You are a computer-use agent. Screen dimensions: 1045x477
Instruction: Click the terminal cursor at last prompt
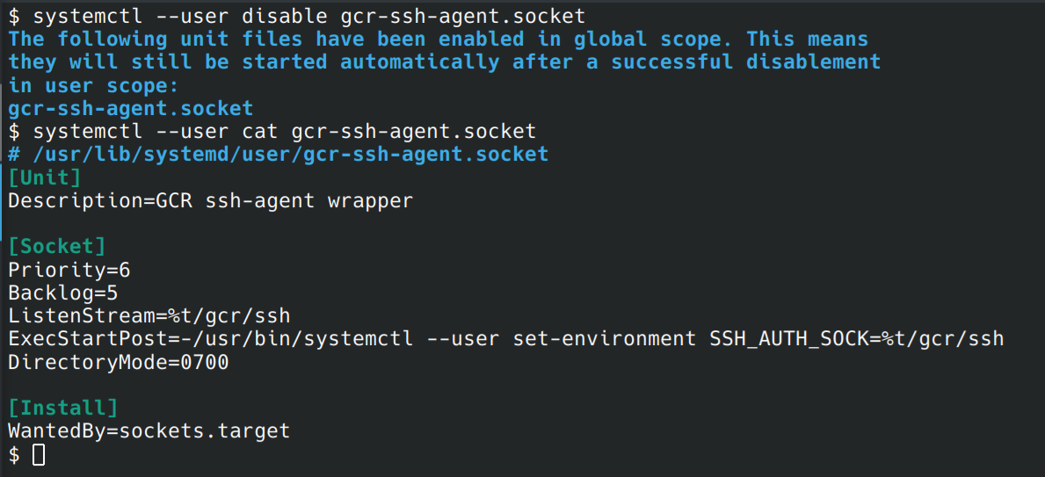39,454
